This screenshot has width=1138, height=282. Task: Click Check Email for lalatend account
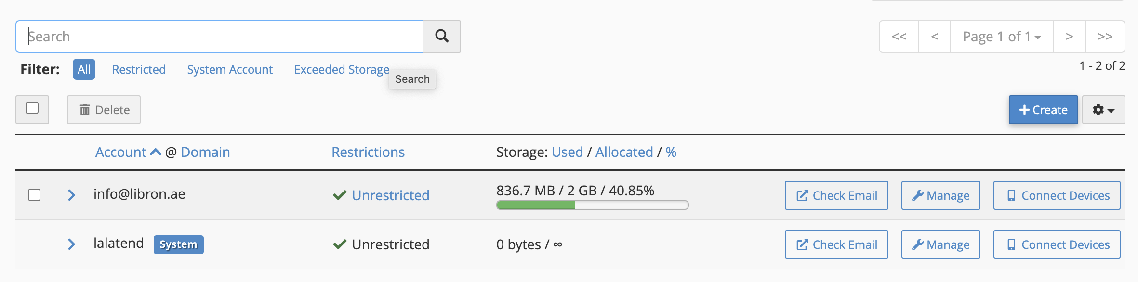tap(836, 244)
